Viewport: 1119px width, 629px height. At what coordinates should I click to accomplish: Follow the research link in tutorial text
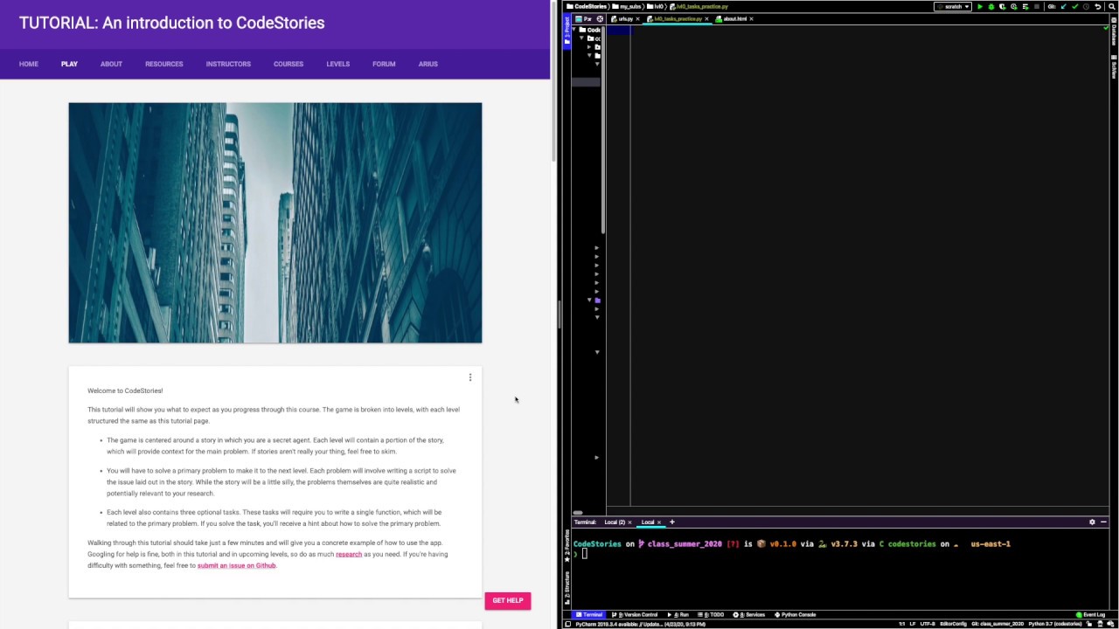[349, 554]
